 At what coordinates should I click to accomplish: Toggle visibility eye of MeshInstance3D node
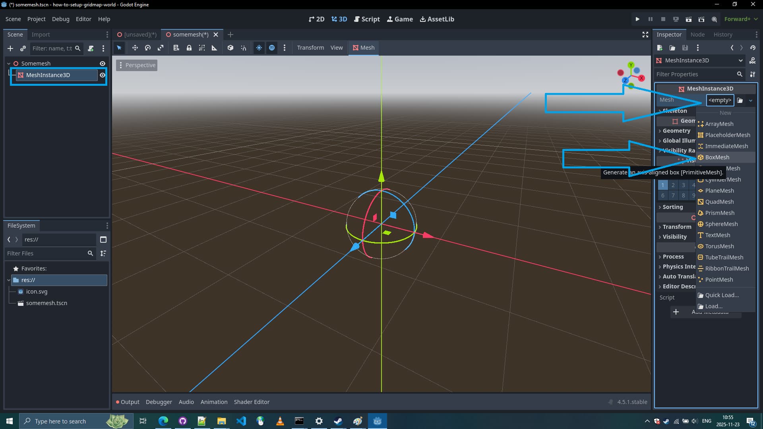[x=103, y=75]
